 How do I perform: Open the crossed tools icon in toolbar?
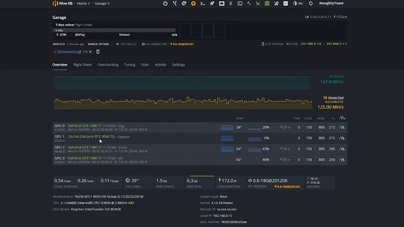276,3
